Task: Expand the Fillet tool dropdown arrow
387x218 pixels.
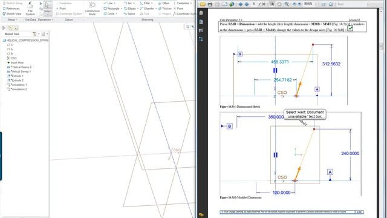Action: [x=152, y=3]
